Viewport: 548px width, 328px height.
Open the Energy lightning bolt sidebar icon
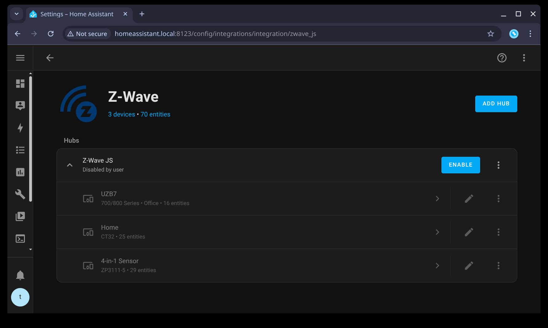tap(20, 128)
